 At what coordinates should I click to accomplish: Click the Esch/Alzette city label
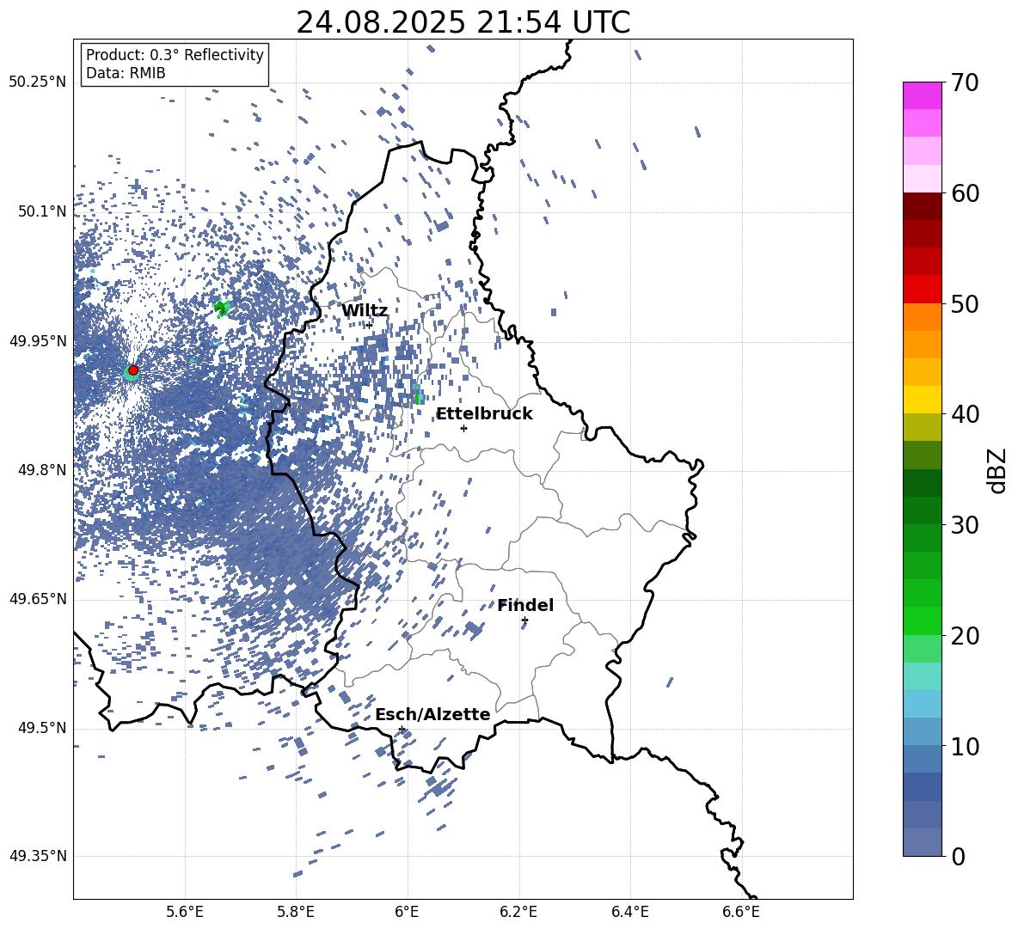(x=432, y=715)
